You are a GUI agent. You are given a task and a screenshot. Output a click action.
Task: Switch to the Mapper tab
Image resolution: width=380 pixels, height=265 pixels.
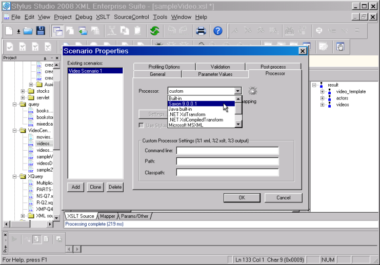click(x=107, y=216)
